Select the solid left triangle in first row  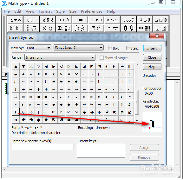coord(46,67)
